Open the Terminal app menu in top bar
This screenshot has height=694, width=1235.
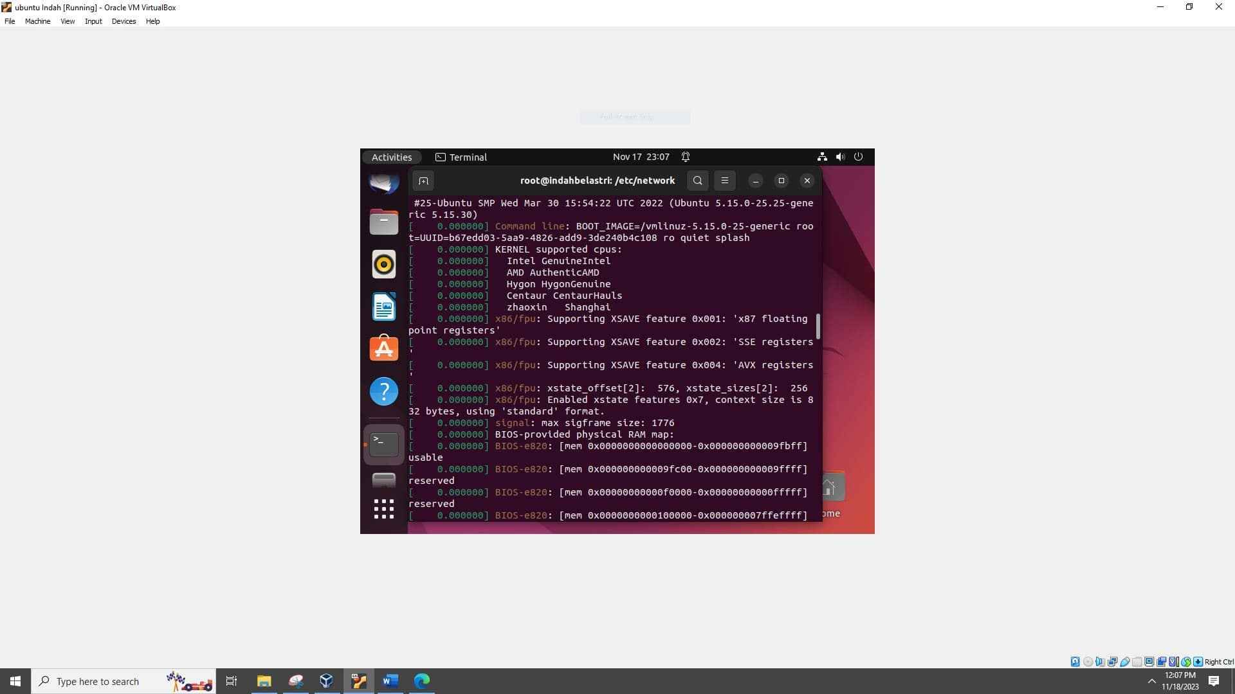tap(461, 157)
